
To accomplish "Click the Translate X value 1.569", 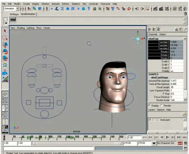I will [177, 42].
